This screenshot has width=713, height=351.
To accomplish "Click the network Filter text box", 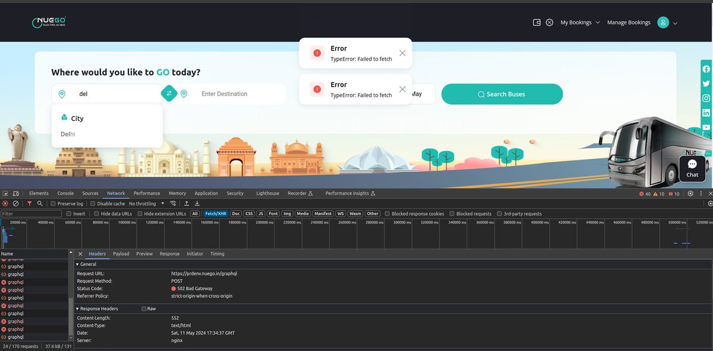I will click(x=31, y=213).
